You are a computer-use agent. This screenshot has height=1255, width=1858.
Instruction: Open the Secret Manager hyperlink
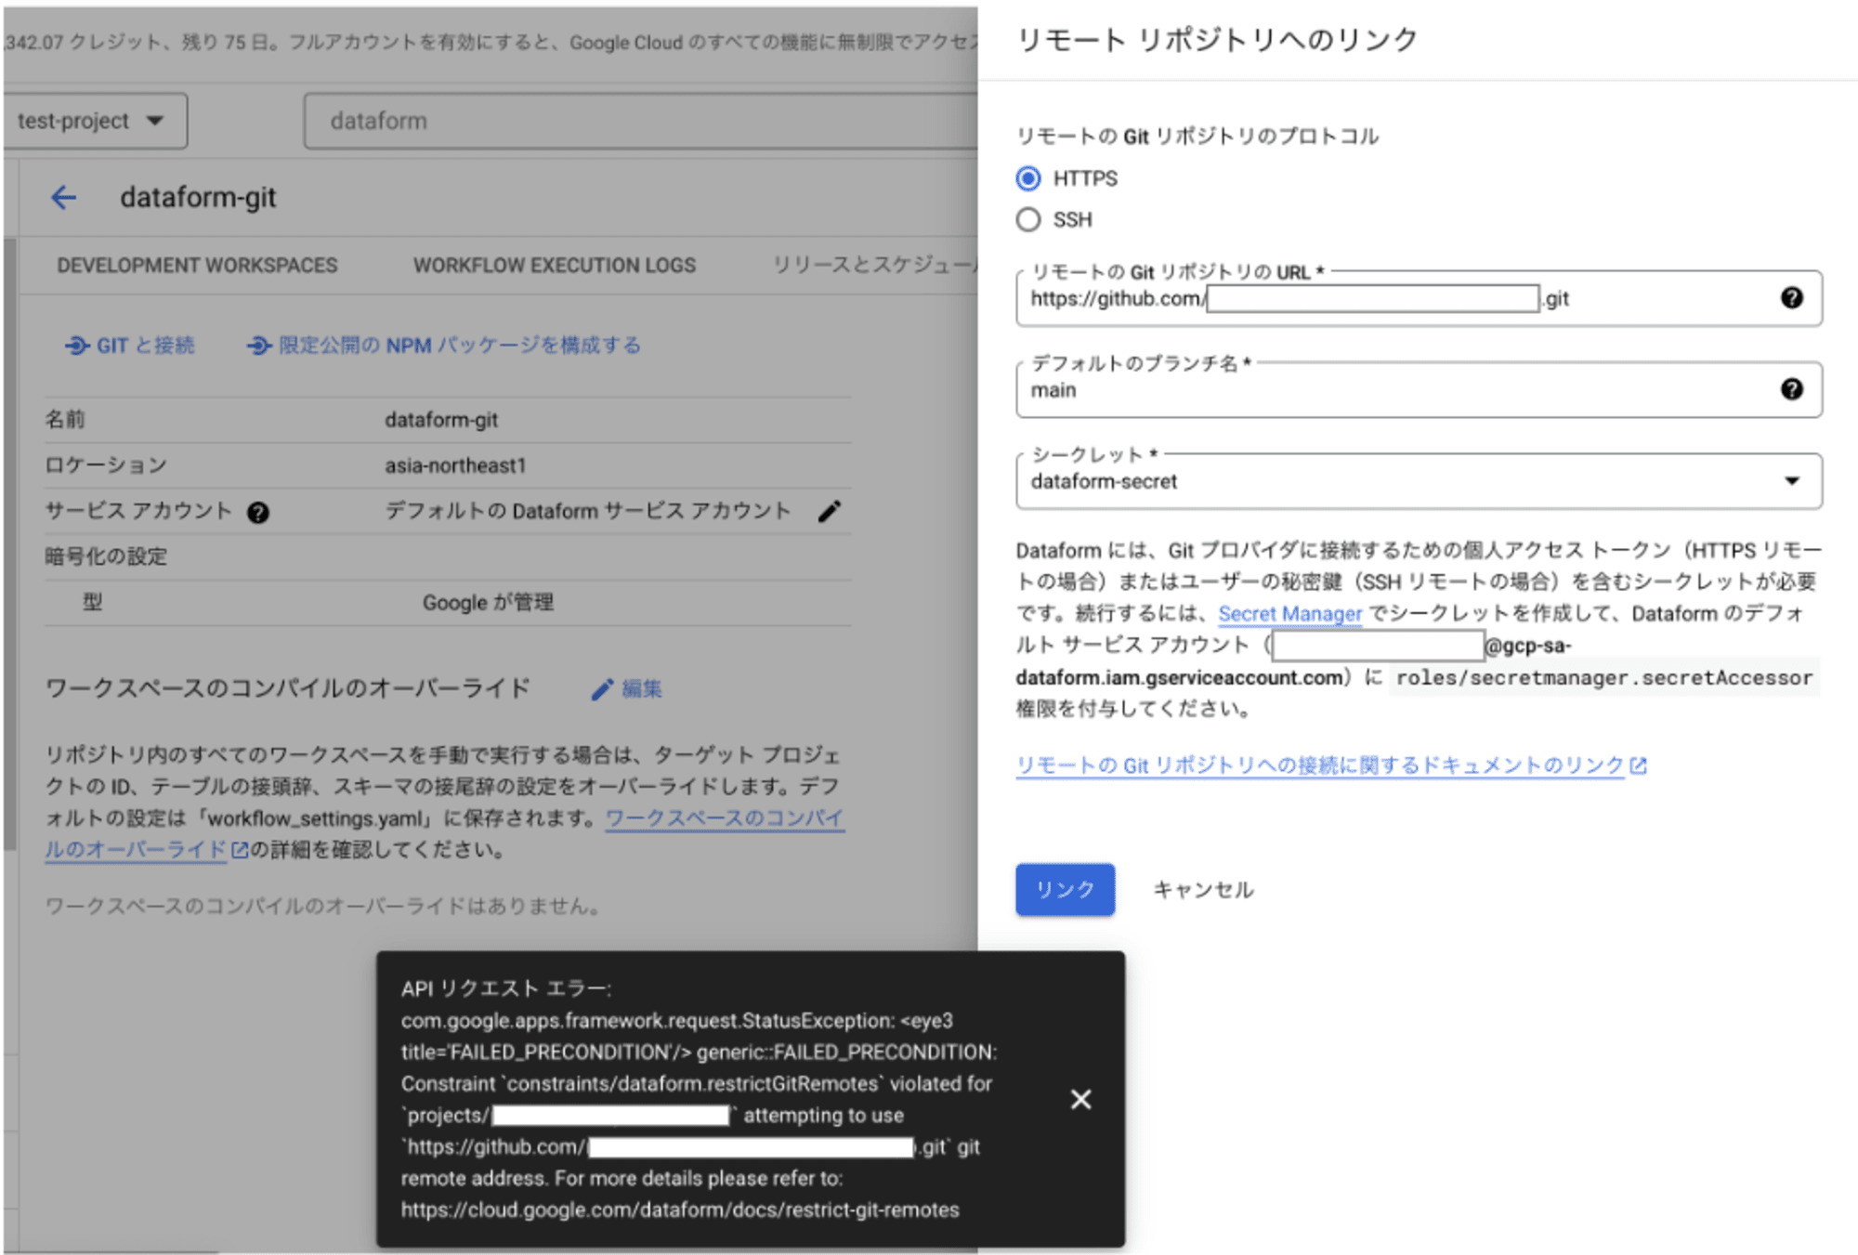tap(1289, 614)
